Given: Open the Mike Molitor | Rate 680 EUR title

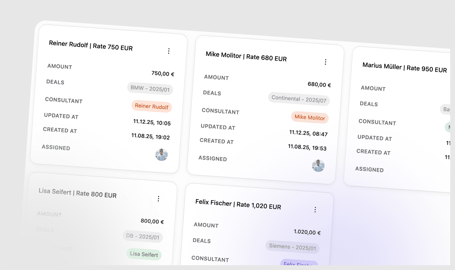Looking at the screenshot, I should coord(246,56).
